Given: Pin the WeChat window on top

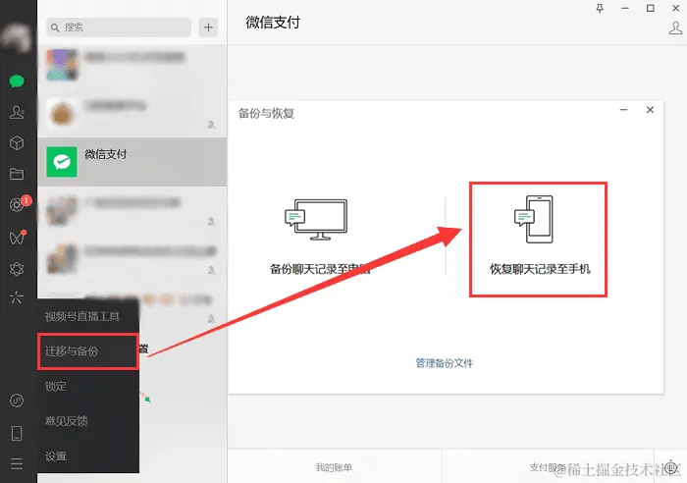Looking at the screenshot, I should tap(600, 8).
